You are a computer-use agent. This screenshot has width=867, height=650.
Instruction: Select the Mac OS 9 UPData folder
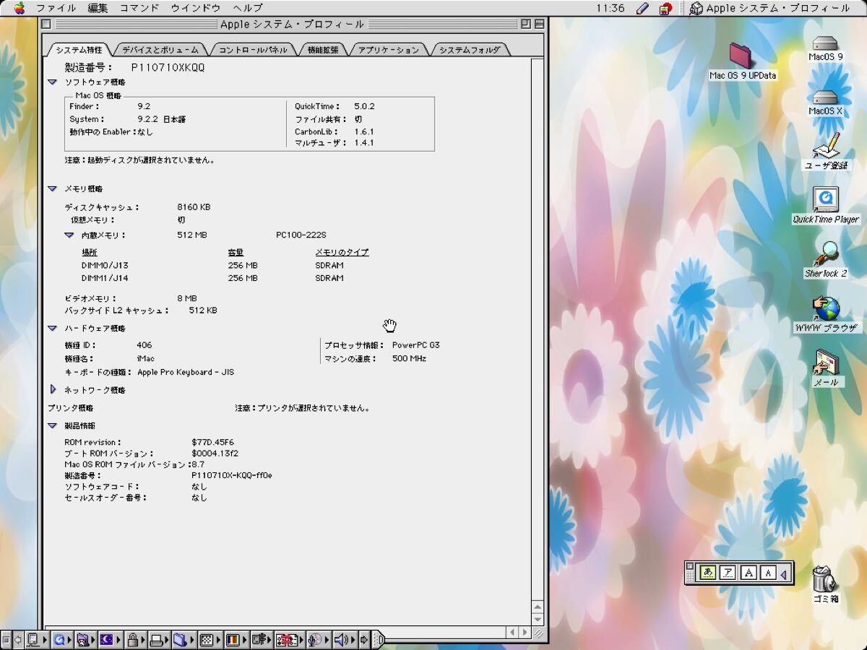point(743,62)
